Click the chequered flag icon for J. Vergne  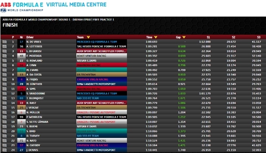pos(5,108)
